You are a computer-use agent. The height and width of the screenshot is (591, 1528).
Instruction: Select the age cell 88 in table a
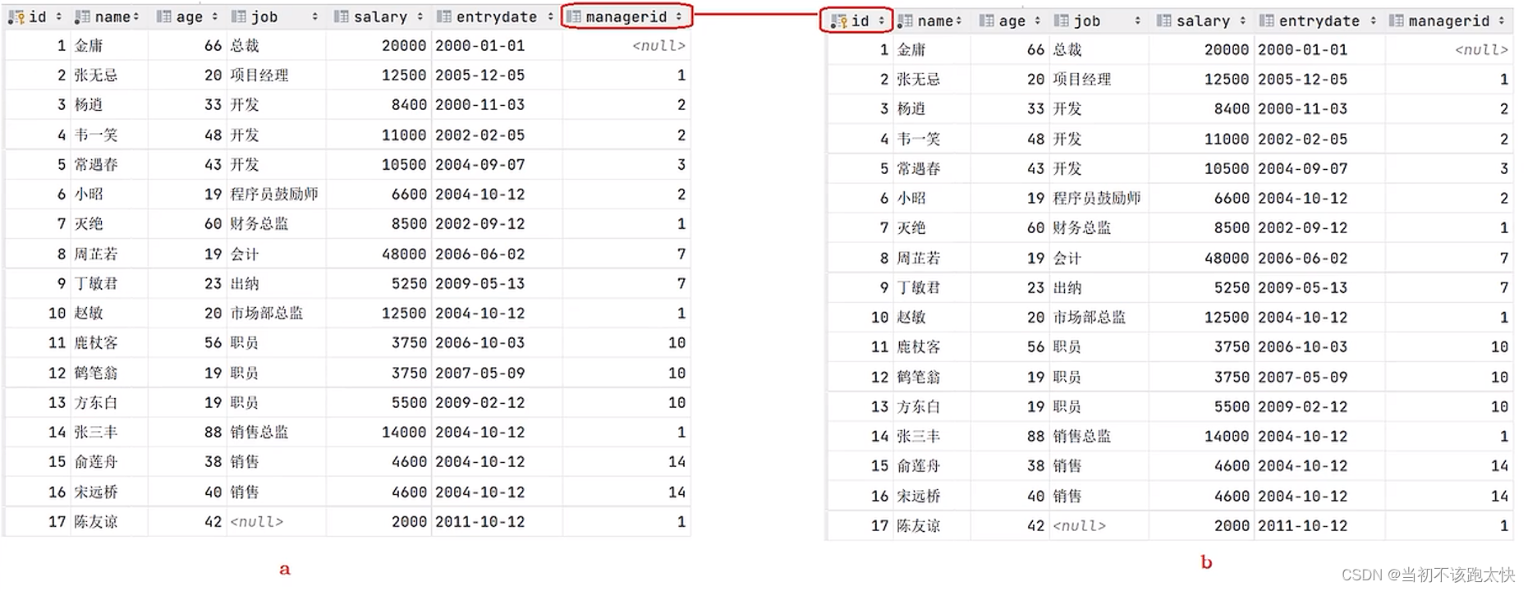(213, 433)
